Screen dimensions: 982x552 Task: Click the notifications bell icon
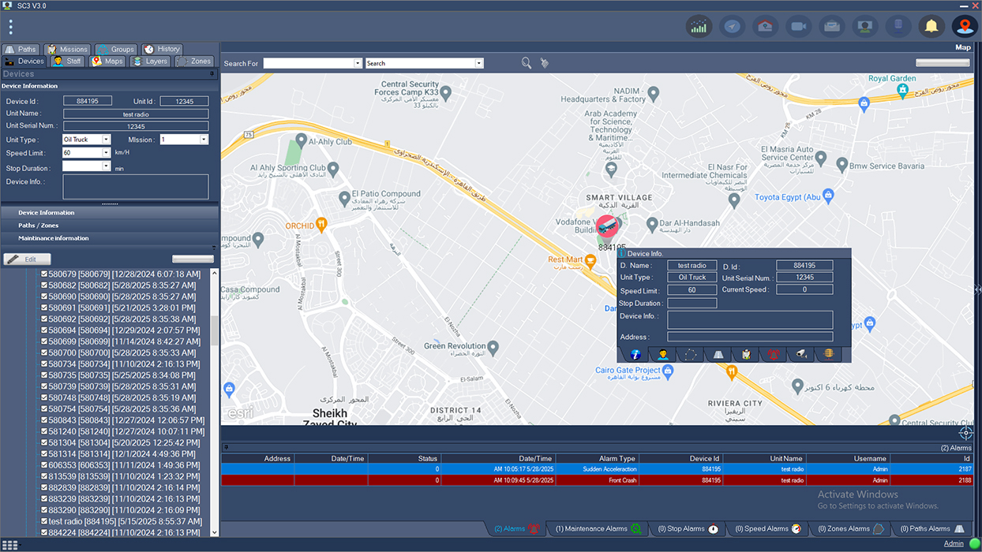931,26
